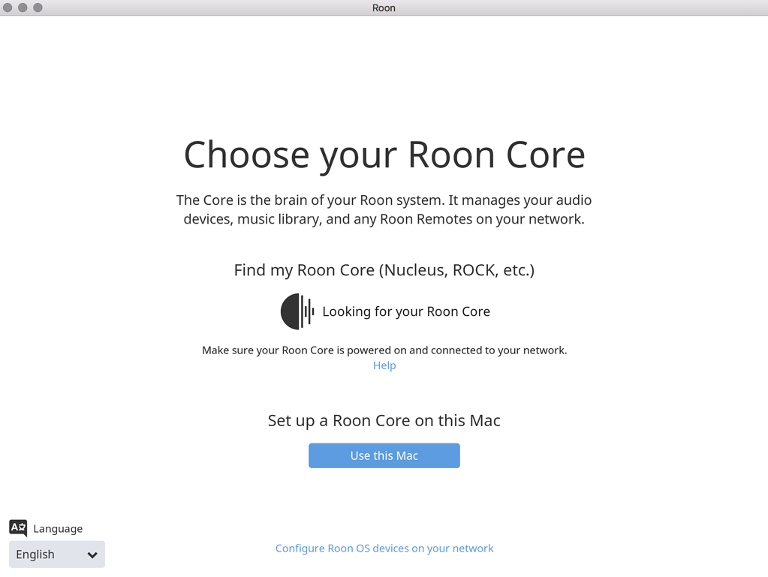The height and width of the screenshot is (577, 768).
Task: Minimize the Roon window
Action: tap(24, 8)
